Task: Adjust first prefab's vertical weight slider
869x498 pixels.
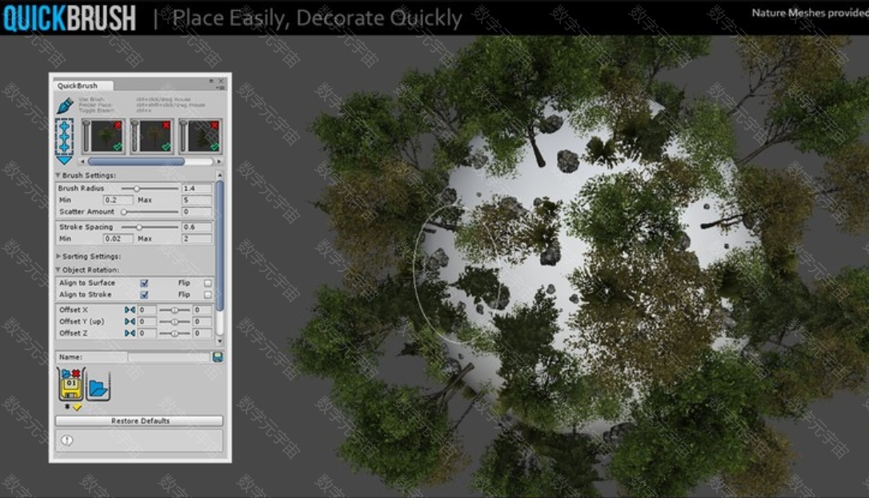Action: click(x=86, y=136)
